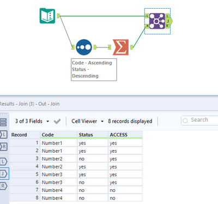Select the Text Input book tool
Viewport: 218px width, 204px height.
47,16
